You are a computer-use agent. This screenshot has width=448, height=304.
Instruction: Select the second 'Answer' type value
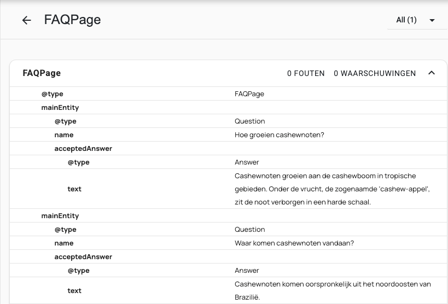pyautogui.click(x=247, y=270)
